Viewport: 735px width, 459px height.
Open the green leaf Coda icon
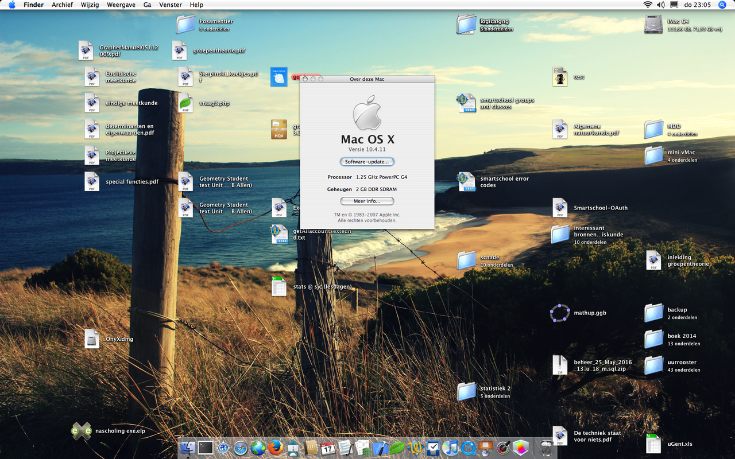point(397,448)
